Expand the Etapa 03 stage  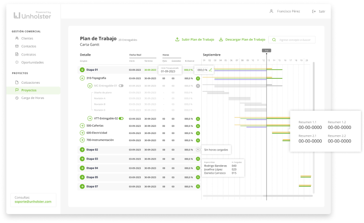[x=82, y=159]
